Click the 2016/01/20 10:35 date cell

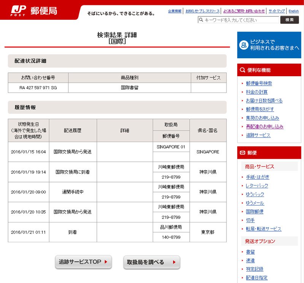(x=28, y=212)
